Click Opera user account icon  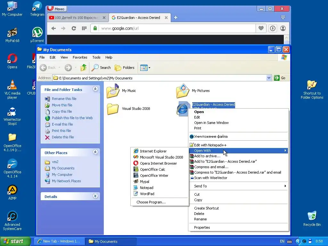283,28
